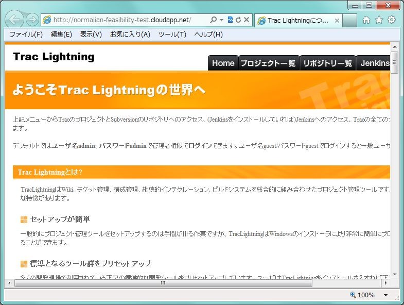This screenshot has height=305, width=404.
Task: Click the horizontal scrollbar thumb
Action: point(163,283)
